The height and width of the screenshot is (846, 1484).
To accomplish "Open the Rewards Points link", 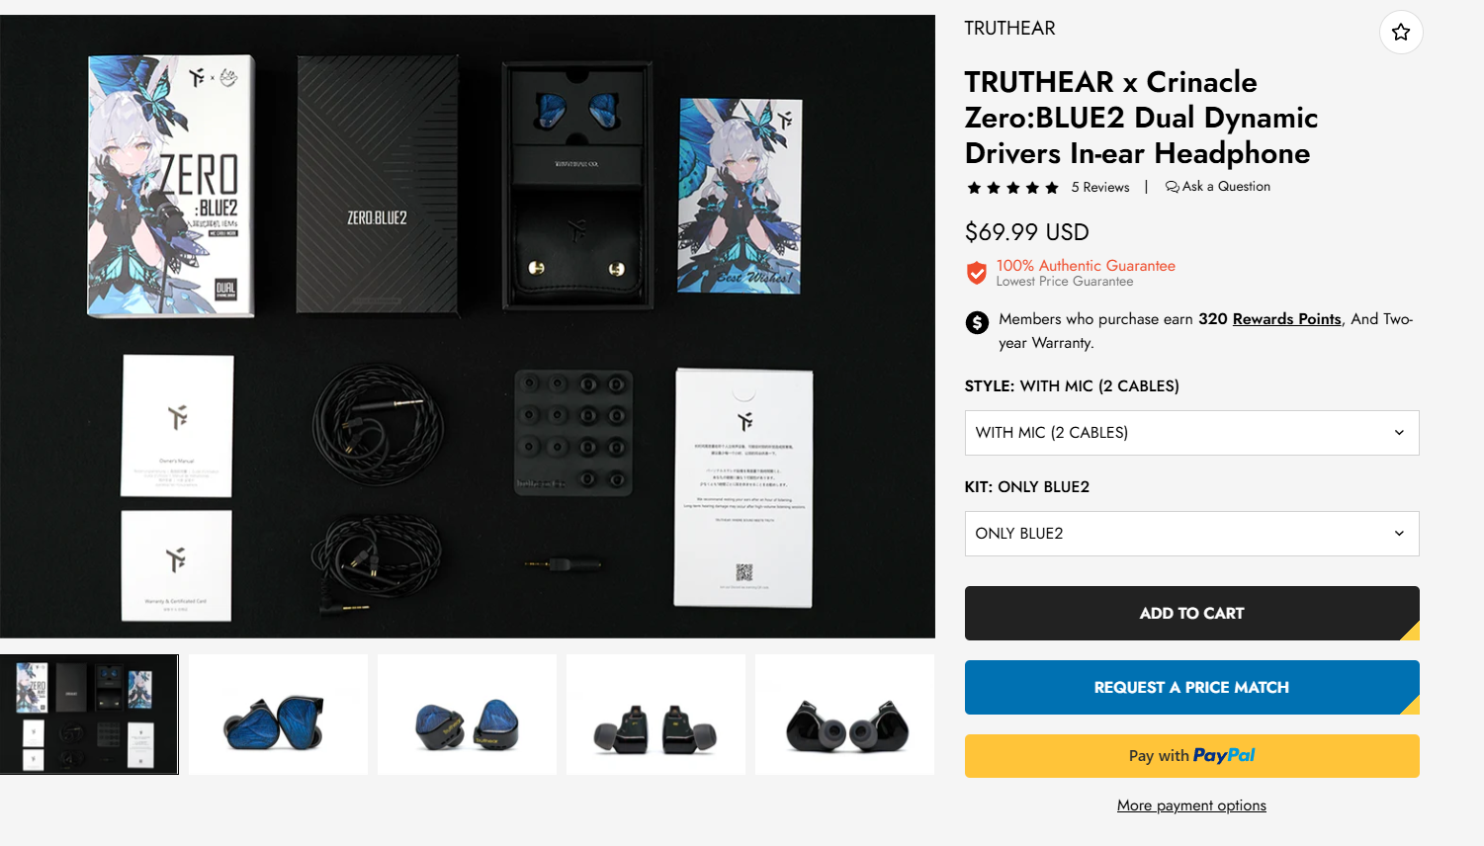I will tap(1286, 319).
